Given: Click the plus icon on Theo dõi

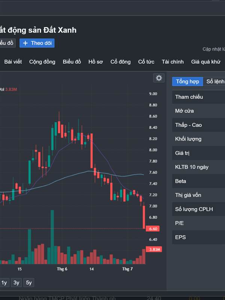Looking at the screenshot, I should (25, 43).
